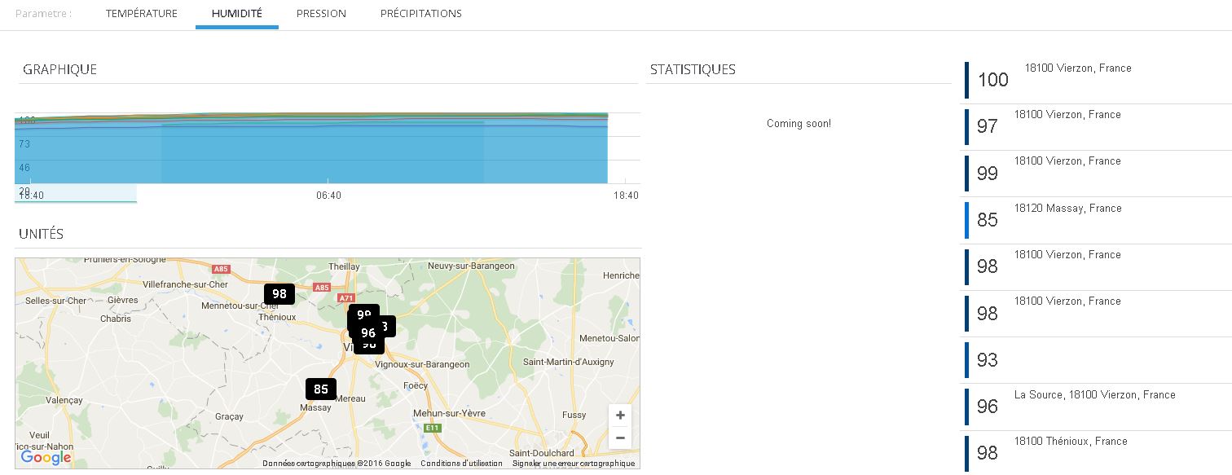Open Conditions d'utilisation link on map
The width and height of the screenshot is (1232, 475).
tap(461, 464)
